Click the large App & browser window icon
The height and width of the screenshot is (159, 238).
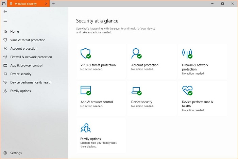86,91
